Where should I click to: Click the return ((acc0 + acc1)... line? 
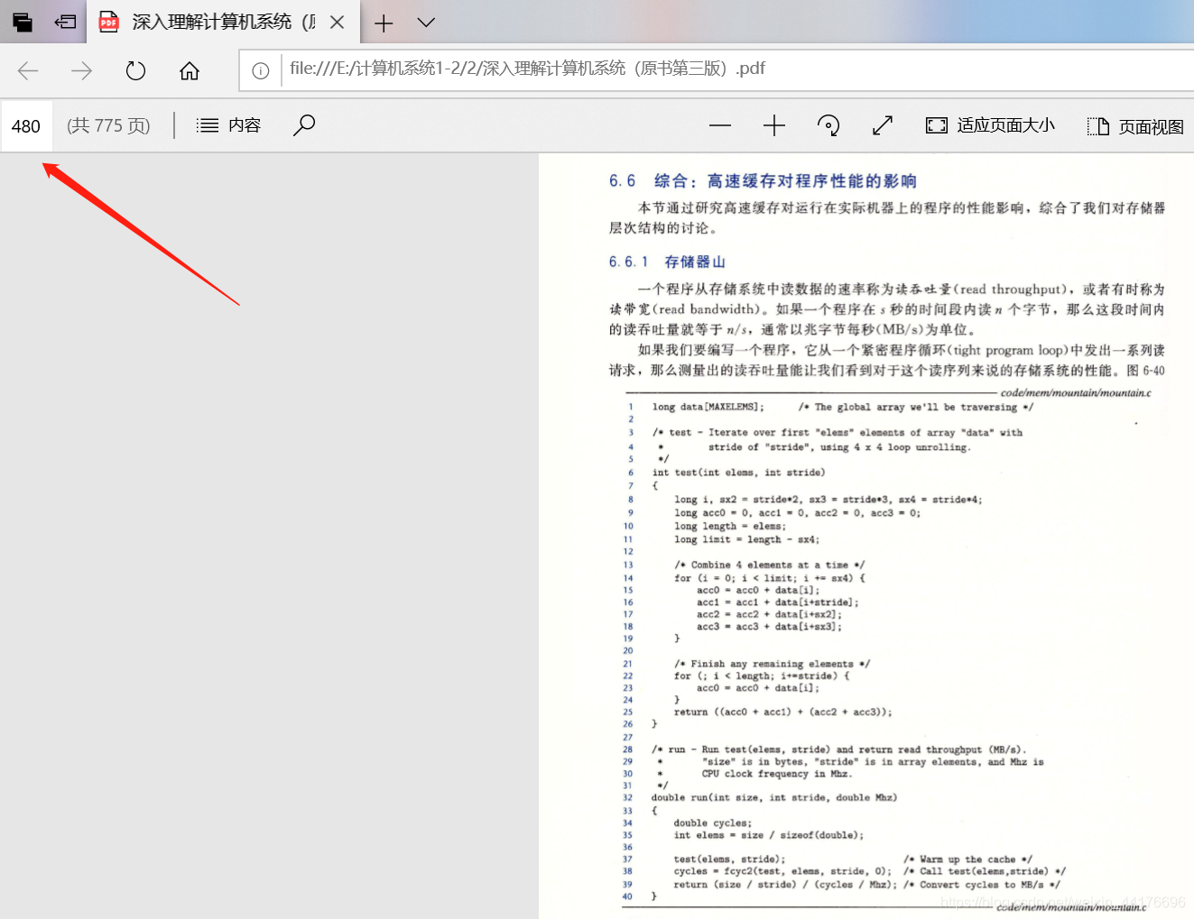pyautogui.click(x=782, y=712)
